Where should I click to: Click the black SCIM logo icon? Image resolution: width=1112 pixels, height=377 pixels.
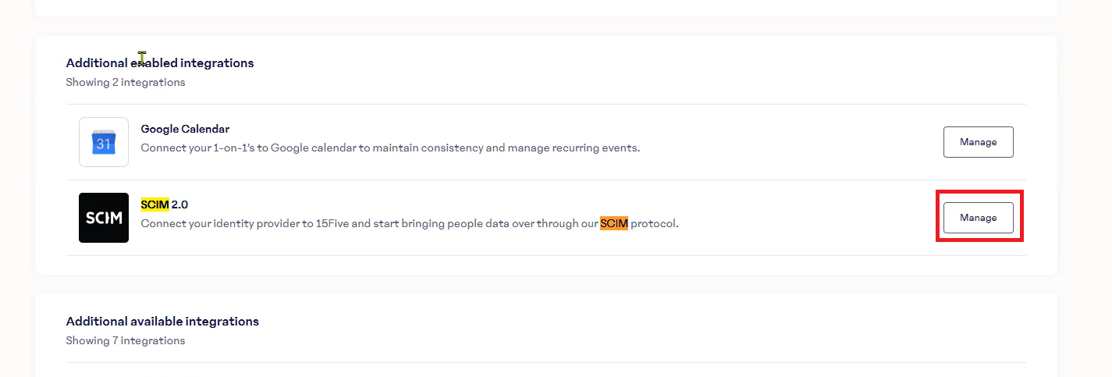pyautogui.click(x=104, y=218)
